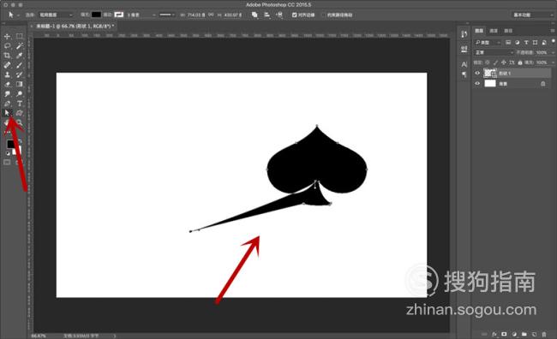
Task: Select the Eyedropper tool
Action: [x=20, y=56]
